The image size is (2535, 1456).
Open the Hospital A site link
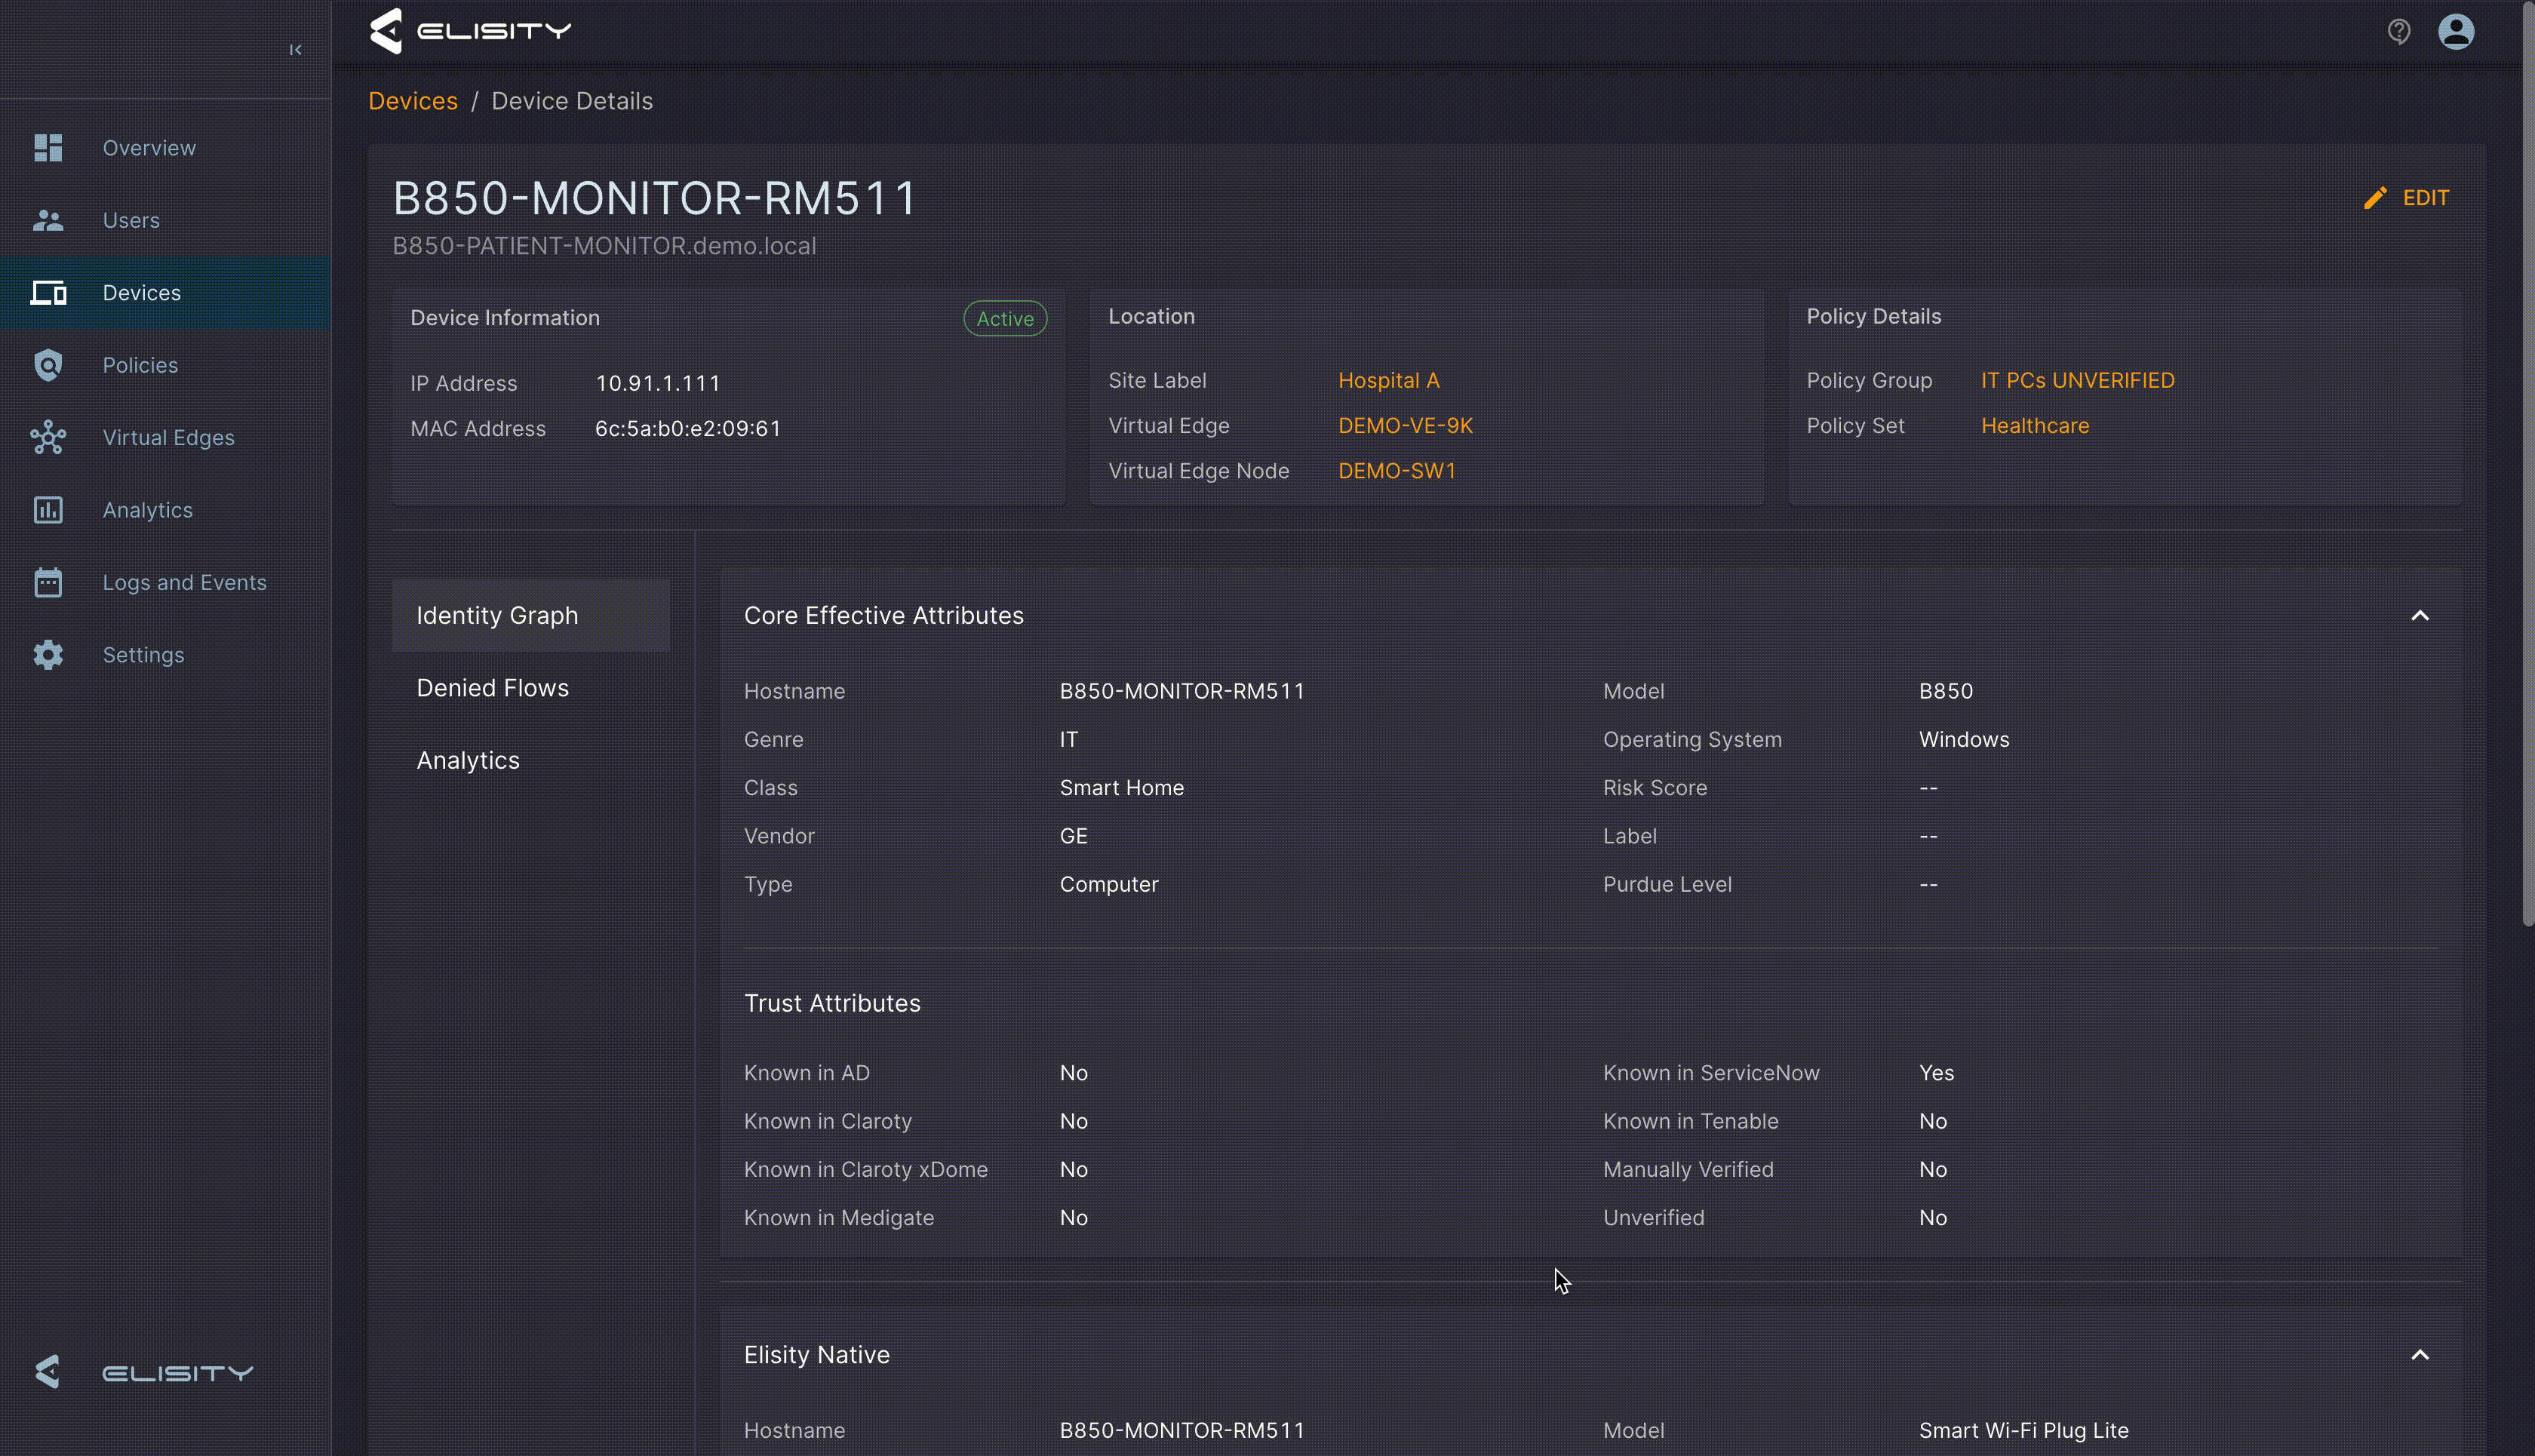pos(1388,380)
